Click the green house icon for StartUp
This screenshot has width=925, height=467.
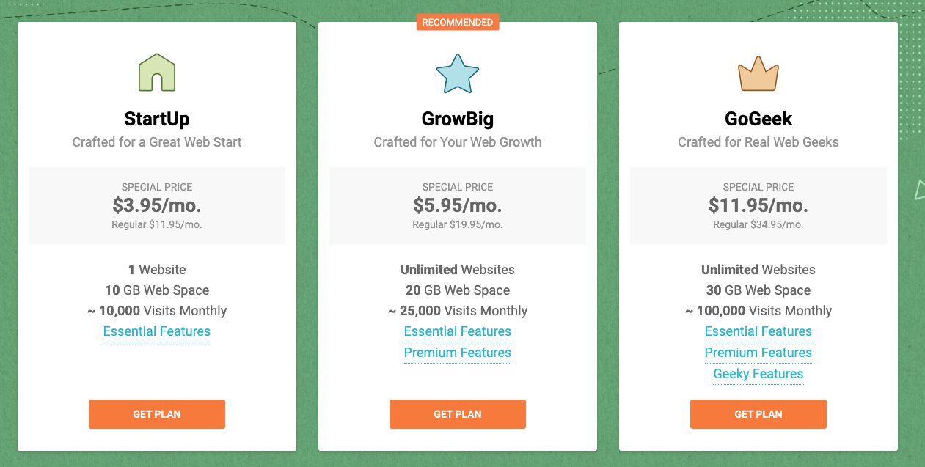[x=156, y=71]
